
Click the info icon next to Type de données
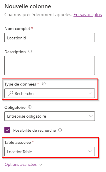[44, 84]
